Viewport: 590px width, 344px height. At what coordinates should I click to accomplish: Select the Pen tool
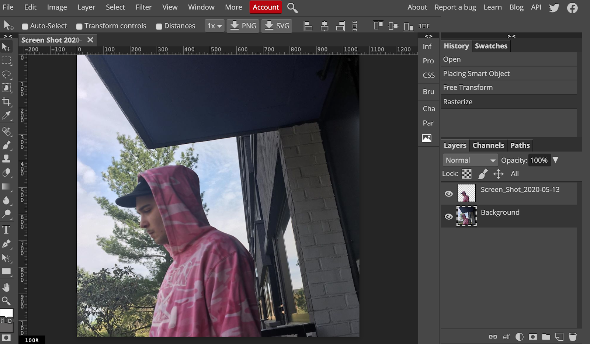(x=6, y=244)
